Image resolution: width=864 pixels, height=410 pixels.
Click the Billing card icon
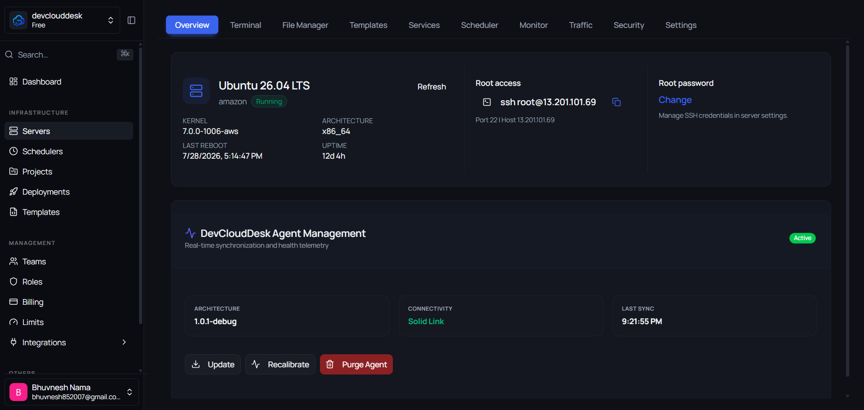(x=13, y=302)
